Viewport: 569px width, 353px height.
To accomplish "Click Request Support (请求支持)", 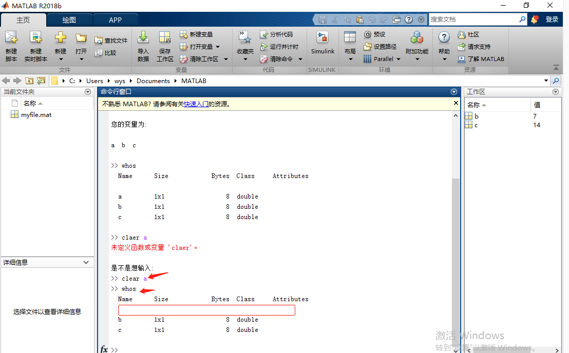I will tap(474, 47).
